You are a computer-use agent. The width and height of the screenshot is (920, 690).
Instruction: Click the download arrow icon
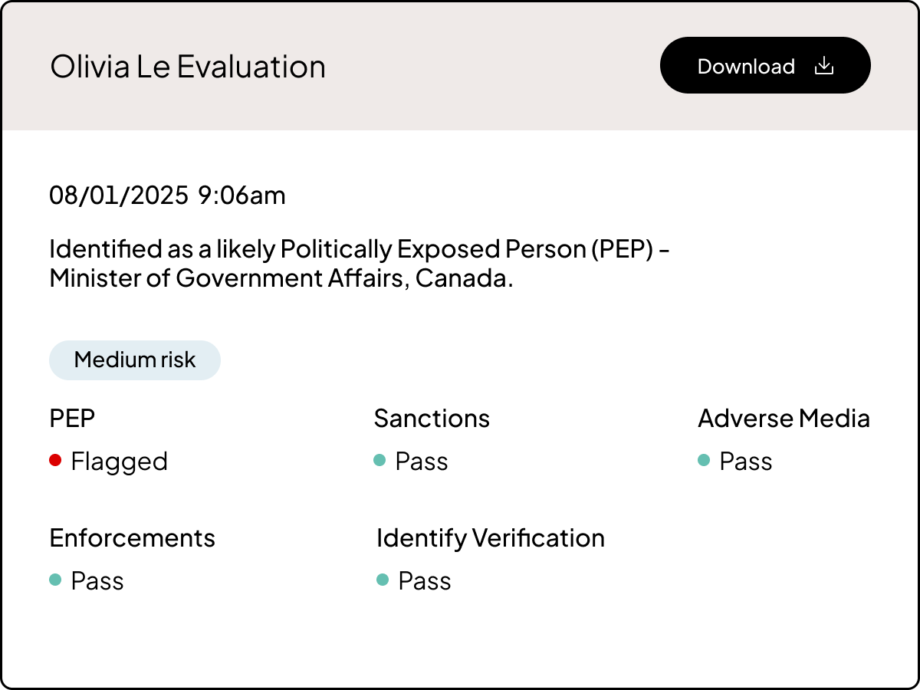pos(824,66)
